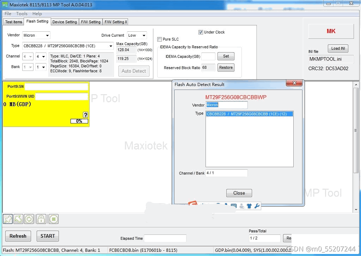This screenshot has width=361, height=256.
Task: Click status bar entry FCBECBDB.bin (E170601b - 8115)
Action: pyautogui.click(x=143, y=250)
